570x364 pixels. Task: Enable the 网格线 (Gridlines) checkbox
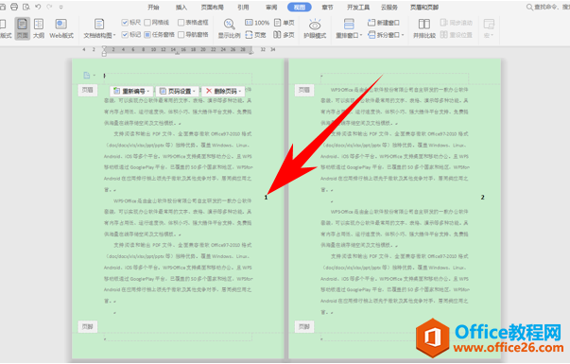click(x=157, y=23)
